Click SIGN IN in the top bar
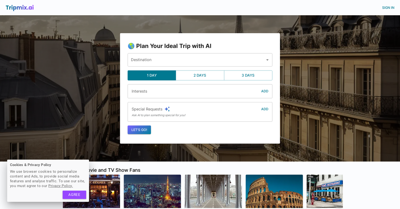This screenshot has width=400, height=209. 388,8
